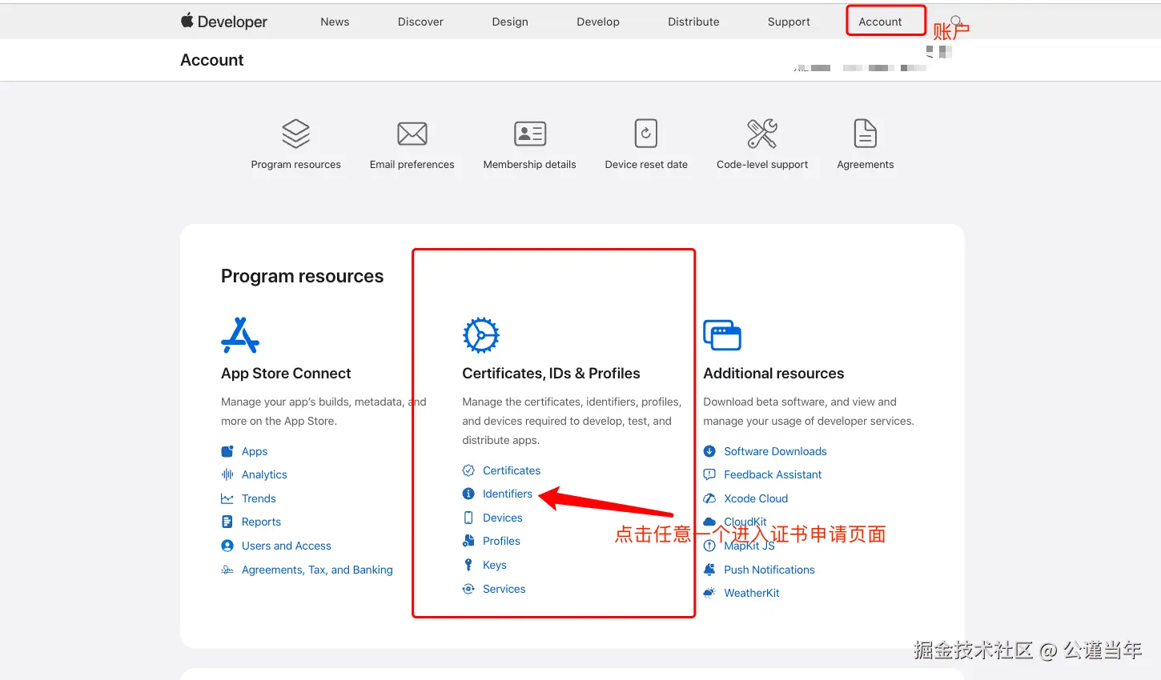
Task: Open the Design menu item
Action: tap(510, 22)
